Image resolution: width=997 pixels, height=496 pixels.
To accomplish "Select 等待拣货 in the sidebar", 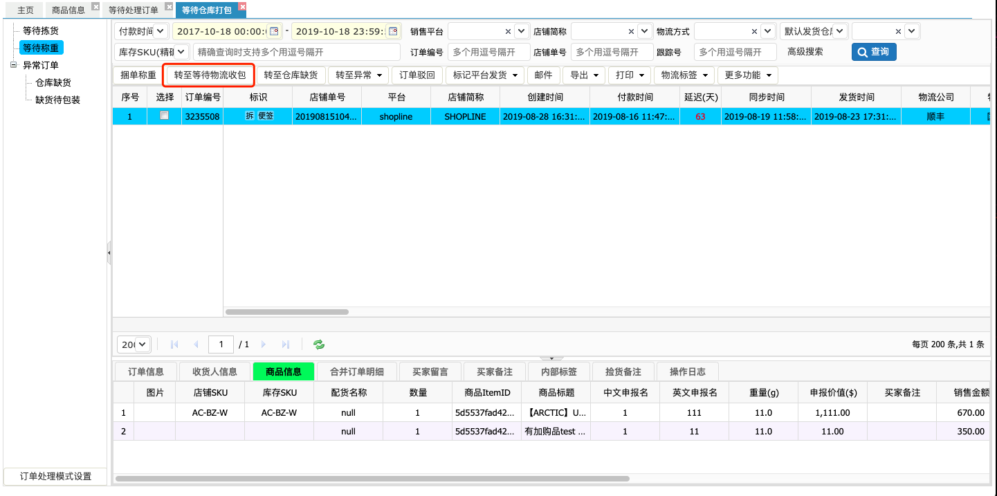I will pyautogui.click(x=41, y=30).
